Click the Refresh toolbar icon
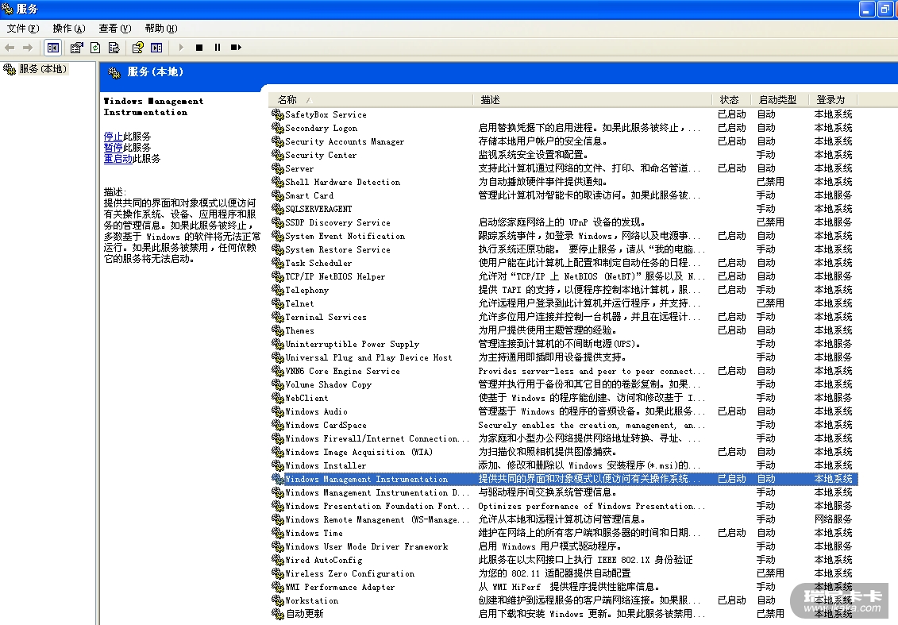The height and width of the screenshot is (625, 898). click(95, 48)
